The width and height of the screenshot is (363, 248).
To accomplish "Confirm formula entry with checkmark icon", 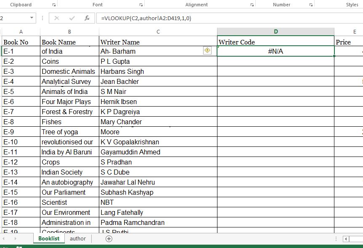I will pyautogui.click(x=72, y=18).
